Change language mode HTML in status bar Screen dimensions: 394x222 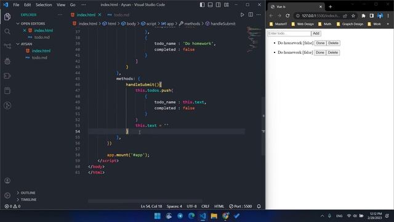click(x=219, y=206)
